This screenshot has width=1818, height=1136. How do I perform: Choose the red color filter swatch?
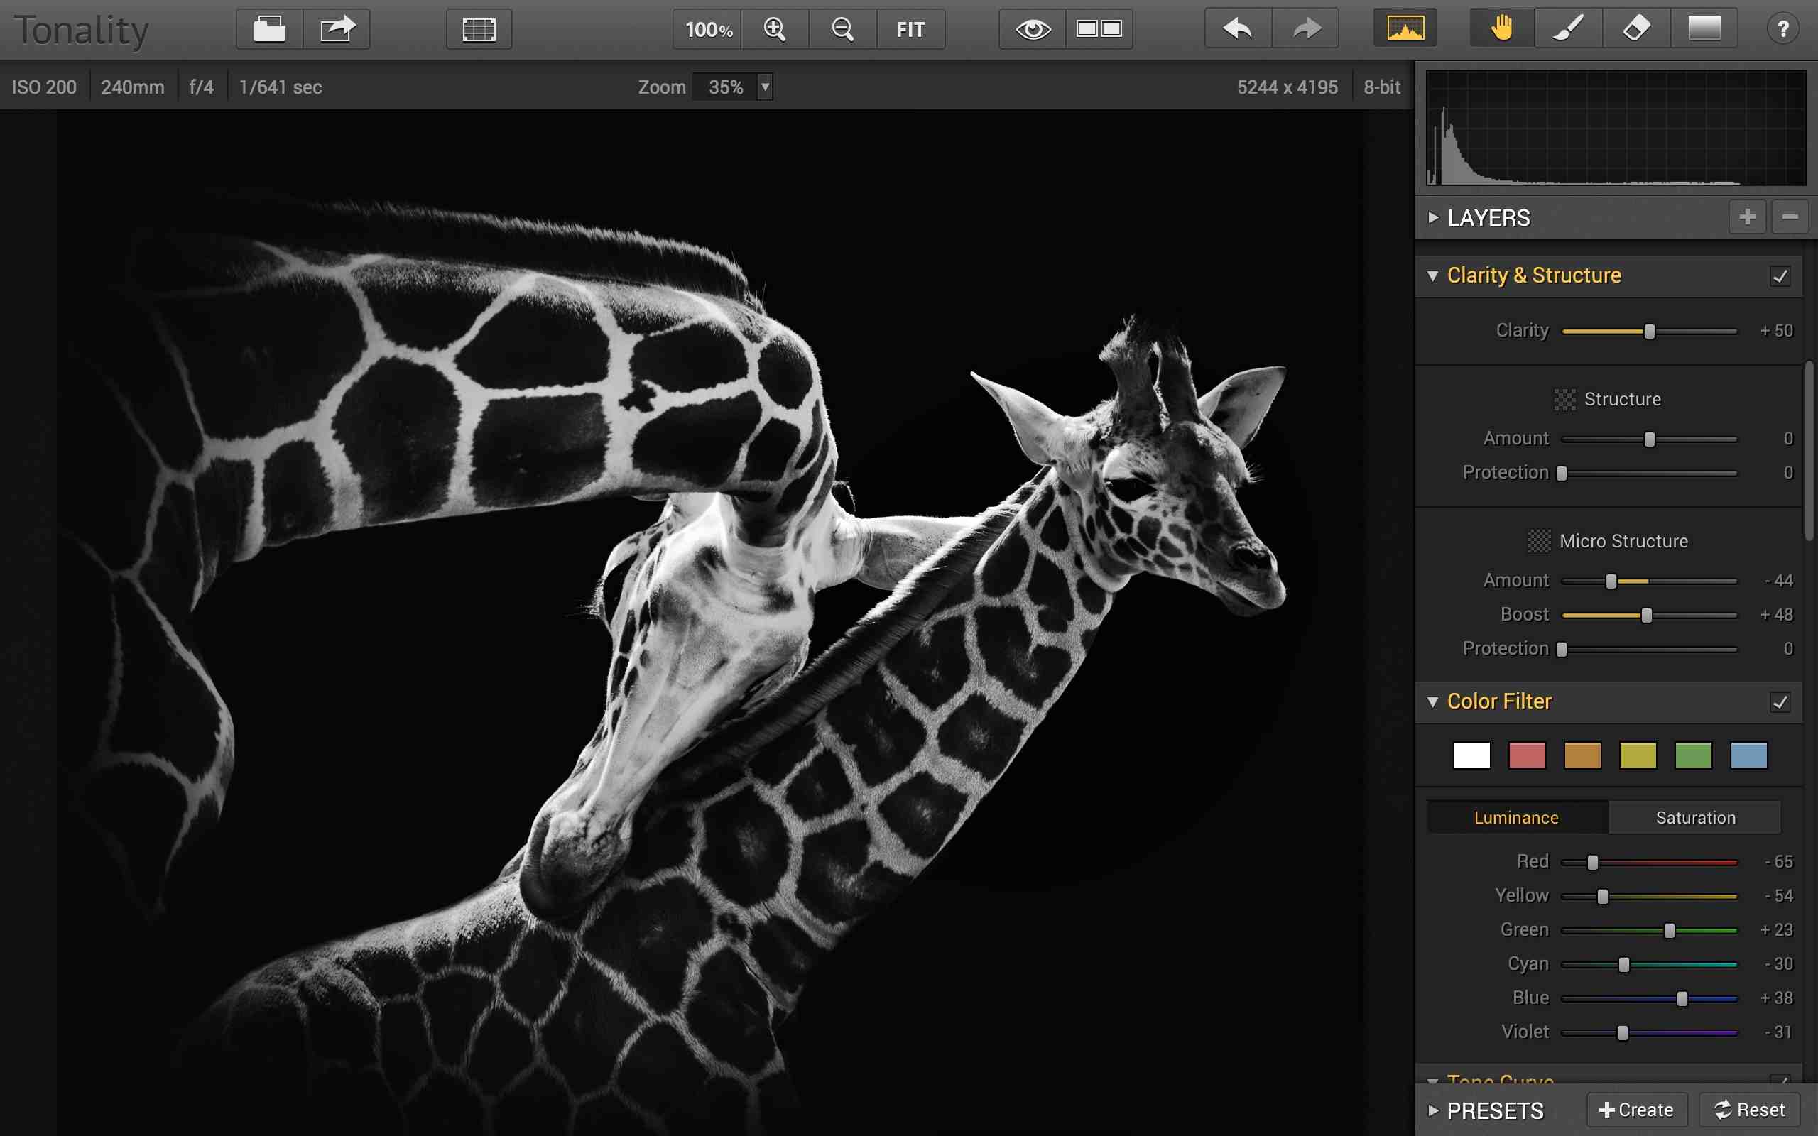point(1527,755)
